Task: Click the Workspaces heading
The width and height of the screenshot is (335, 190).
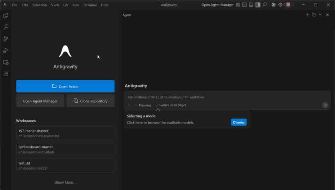Action: 26,121
